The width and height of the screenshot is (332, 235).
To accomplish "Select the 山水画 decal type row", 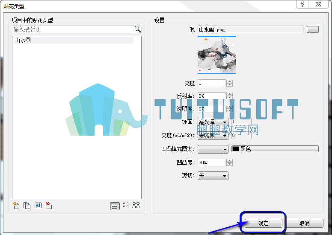I will 74,40.
